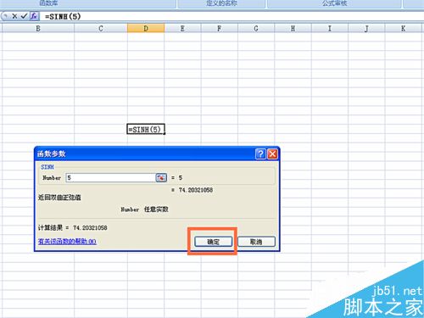
Task: Click the SINH group label in dialog
Action: [x=47, y=167]
